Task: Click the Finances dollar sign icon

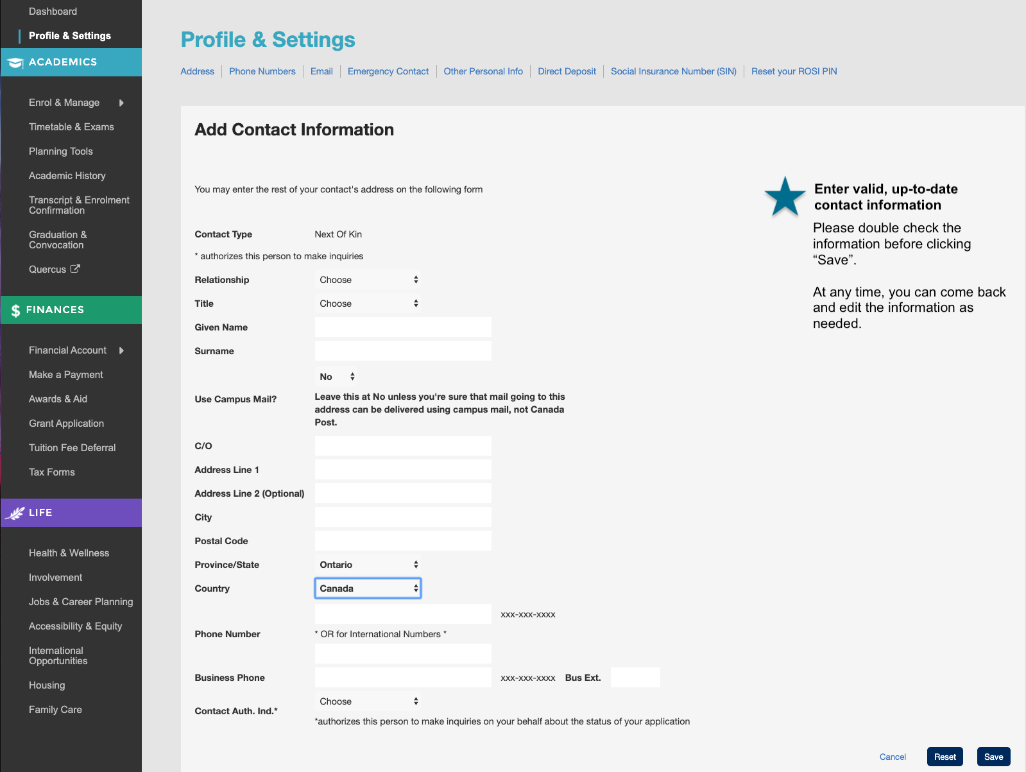Action: click(15, 311)
